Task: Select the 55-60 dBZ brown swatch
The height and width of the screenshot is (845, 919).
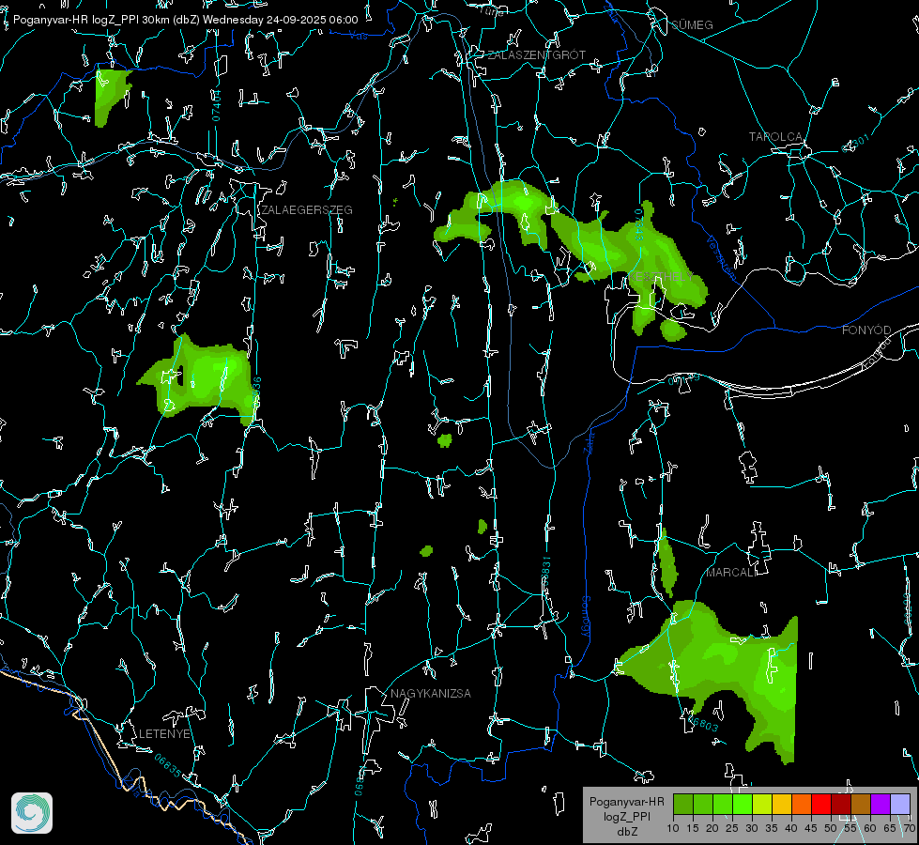Action: [861, 804]
